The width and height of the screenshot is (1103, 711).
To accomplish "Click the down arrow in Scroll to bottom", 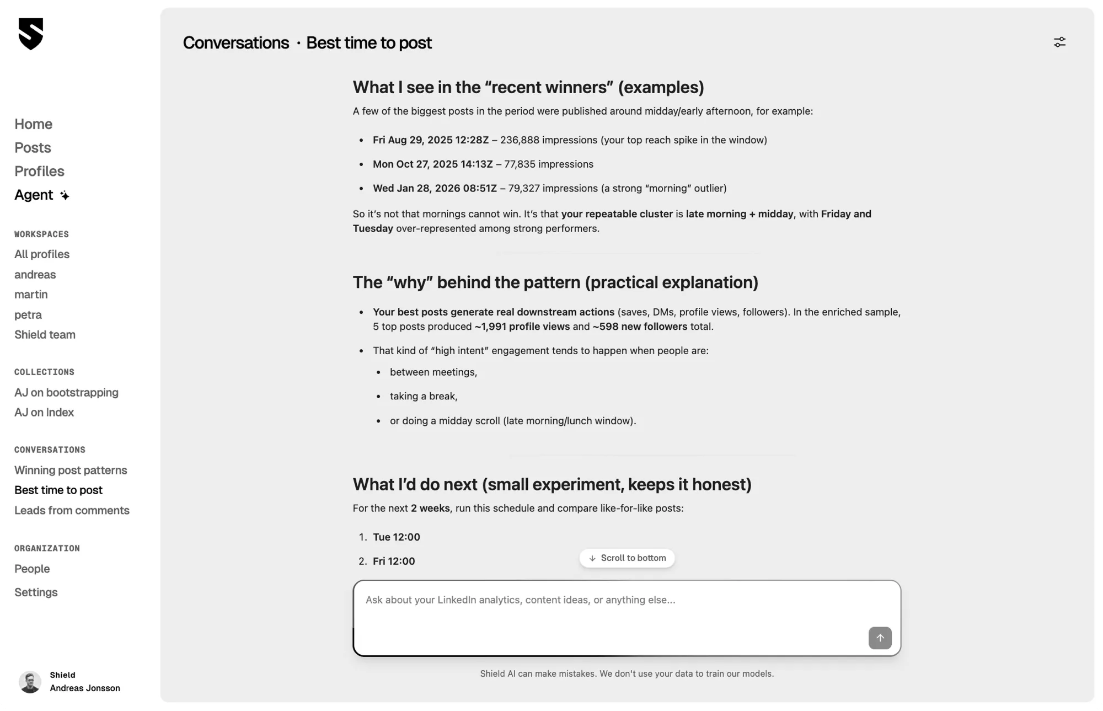I will tap(593, 558).
